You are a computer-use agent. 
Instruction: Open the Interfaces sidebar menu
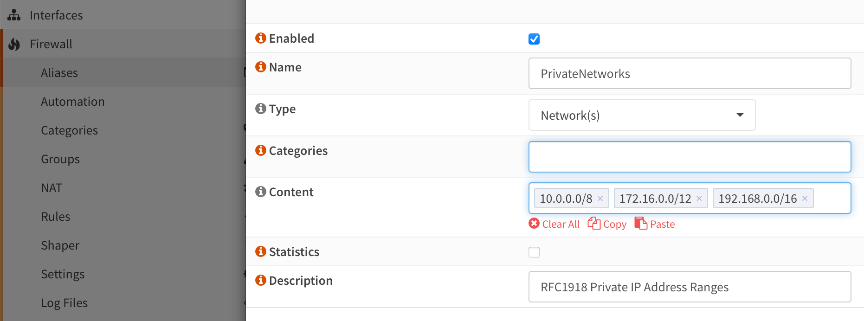tap(56, 15)
